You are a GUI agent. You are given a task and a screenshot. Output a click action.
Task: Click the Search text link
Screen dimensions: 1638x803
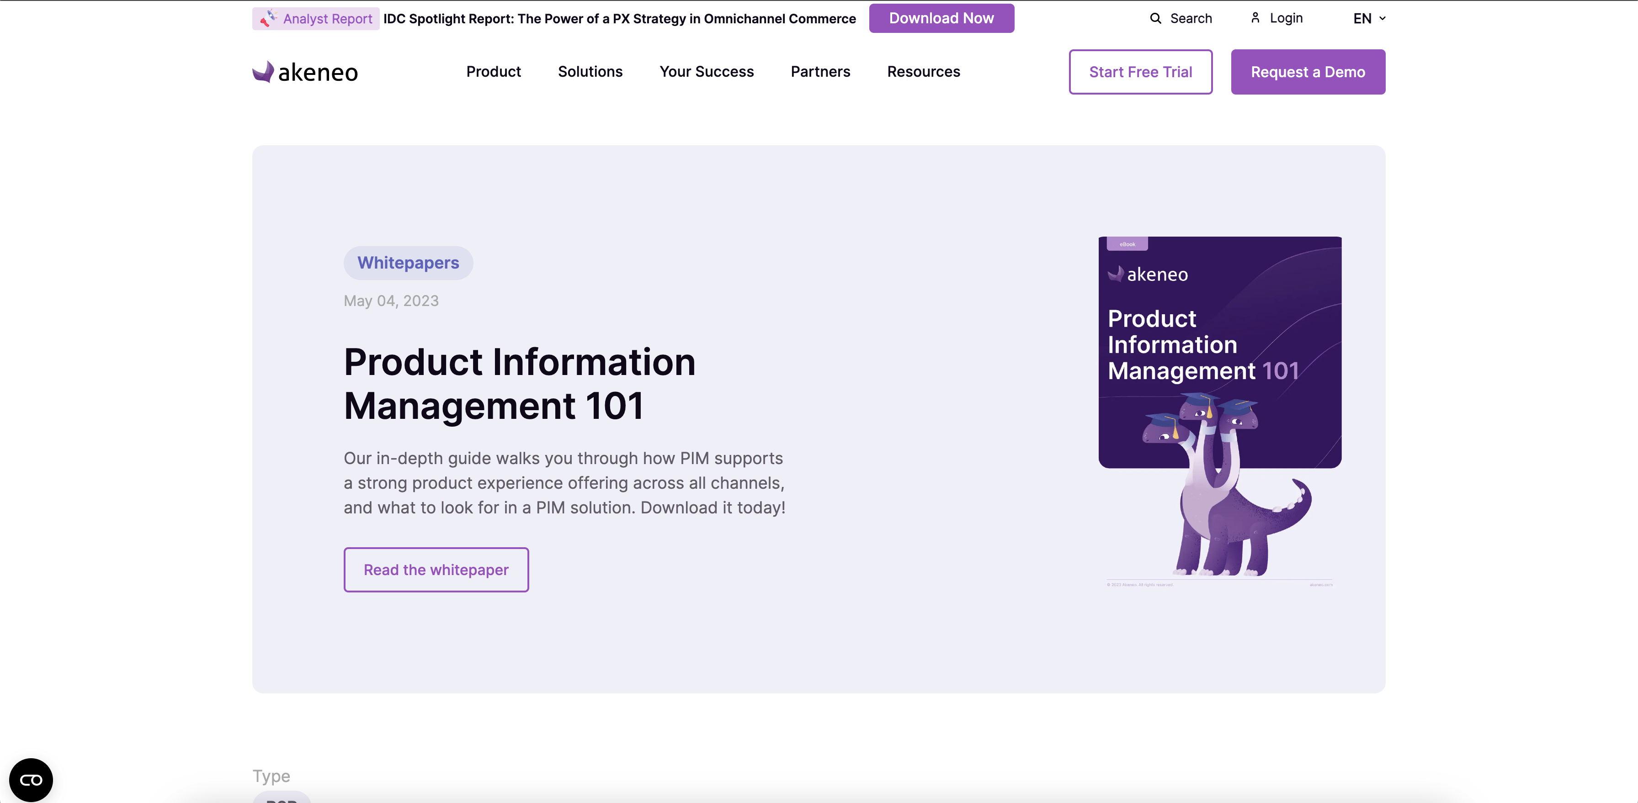pos(1191,18)
